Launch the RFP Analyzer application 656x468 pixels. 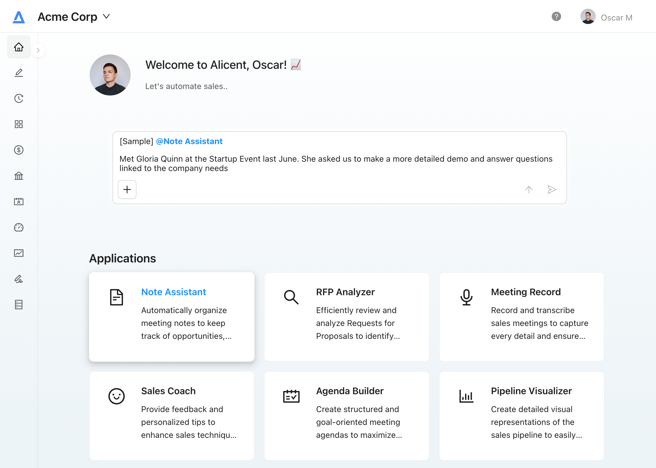pos(346,317)
